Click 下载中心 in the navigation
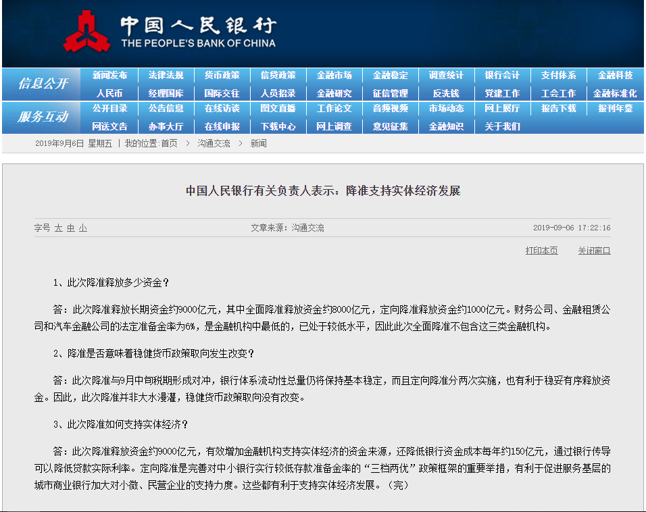Viewport: 646px width, 512px height. (278, 126)
